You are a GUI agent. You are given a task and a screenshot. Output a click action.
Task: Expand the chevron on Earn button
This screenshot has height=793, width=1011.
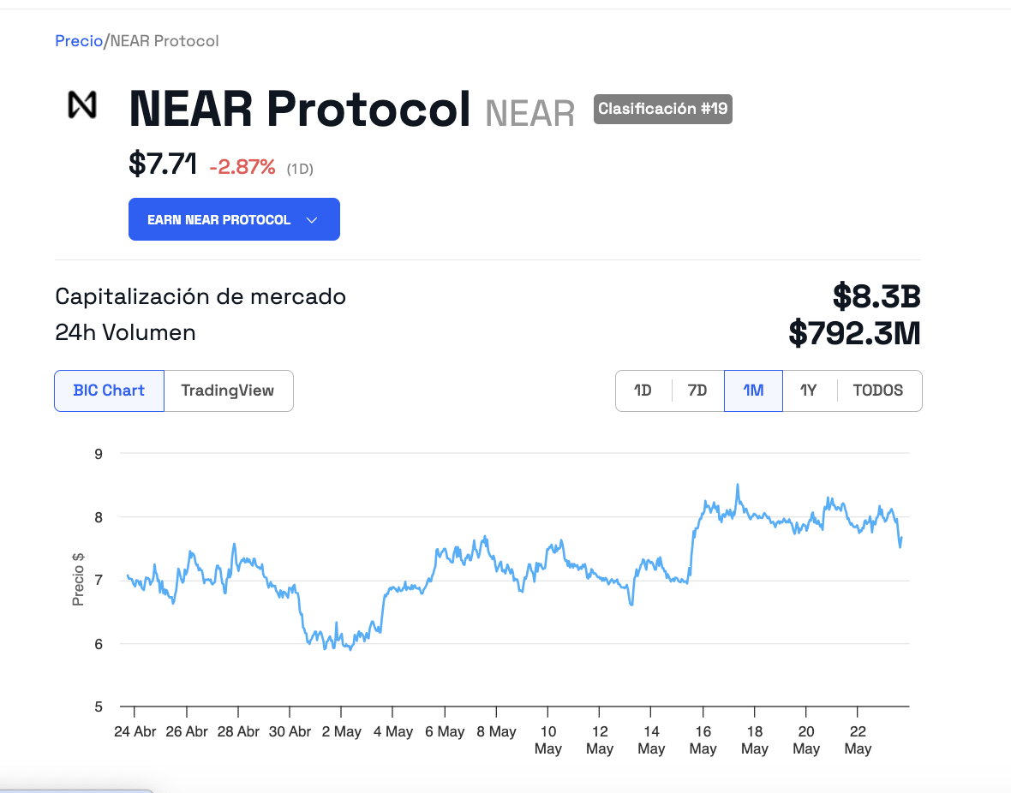[x=312, y=220]
